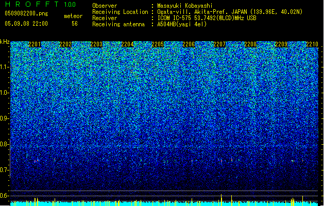Image resolution: width=324 pixels, height=206 pixels.
Task: Click the 2206 time marker
Action: (189, 44)
